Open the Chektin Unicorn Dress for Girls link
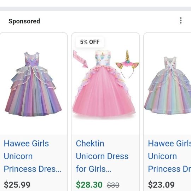Screen dimensions: 191x191 [102, 156]
